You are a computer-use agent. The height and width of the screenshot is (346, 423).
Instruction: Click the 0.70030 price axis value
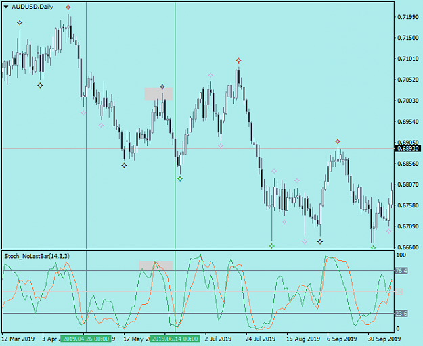pos(407,101)
